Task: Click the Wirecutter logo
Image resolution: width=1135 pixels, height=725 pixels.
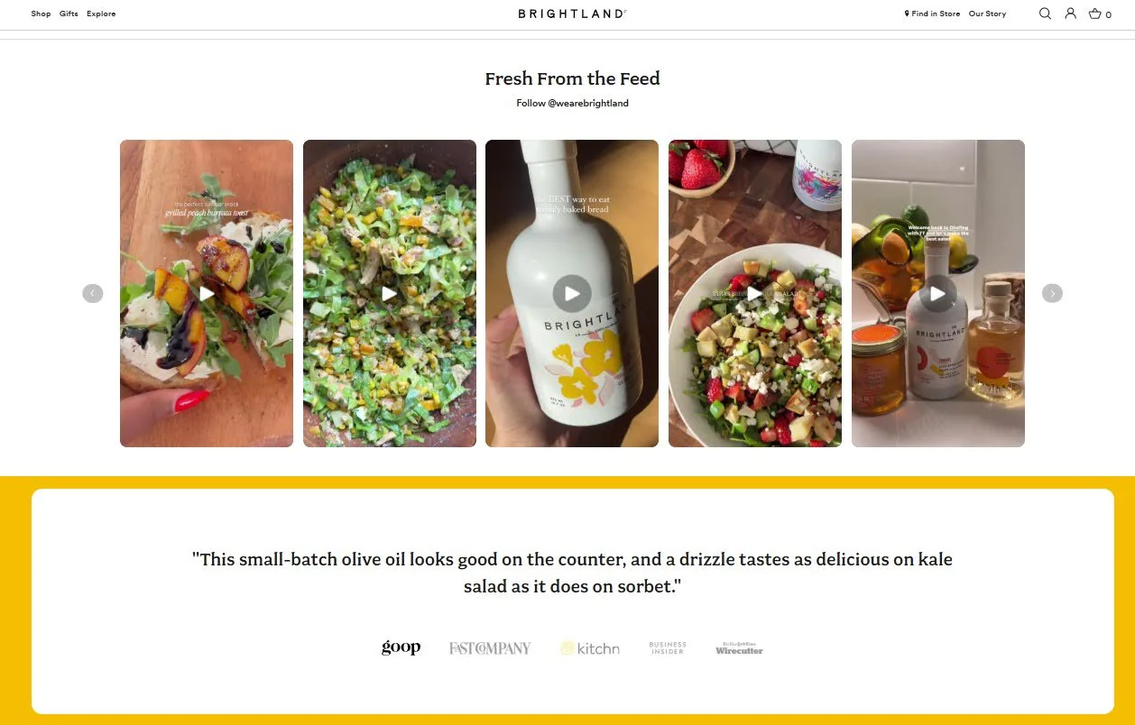Action: [738, 648]
